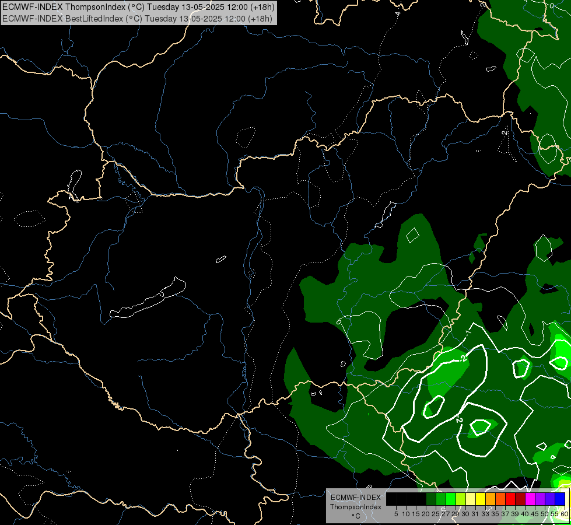
Task: Click the ThompsonIndex title line at top
Action: pyautogui.click(x=138, y=7)
